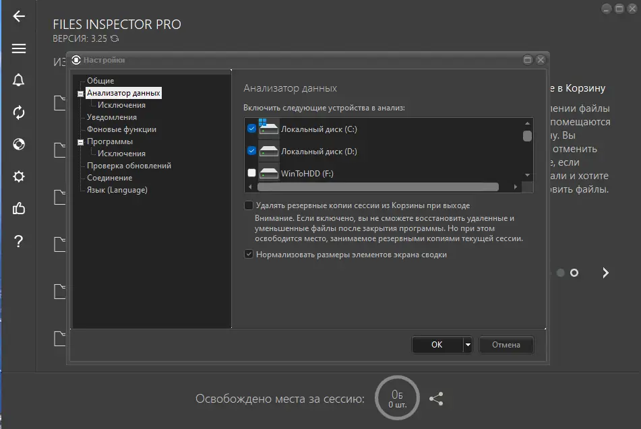Image resolution: width=641 pixels, height=429 pixels.
Task: Close the Настройки dialog
Action: (541, 60)
